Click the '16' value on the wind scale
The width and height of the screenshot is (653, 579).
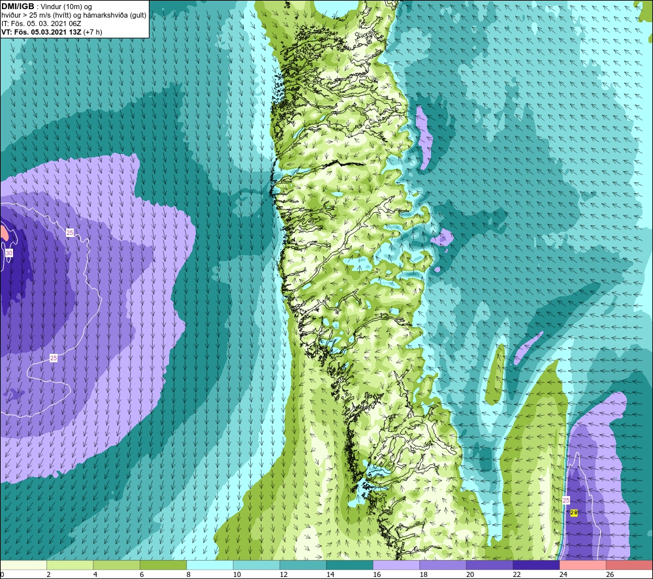coord(377,574)
